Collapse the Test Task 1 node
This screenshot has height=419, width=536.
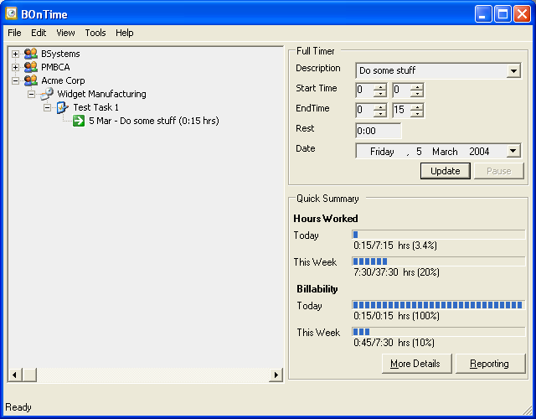(47, 108)
